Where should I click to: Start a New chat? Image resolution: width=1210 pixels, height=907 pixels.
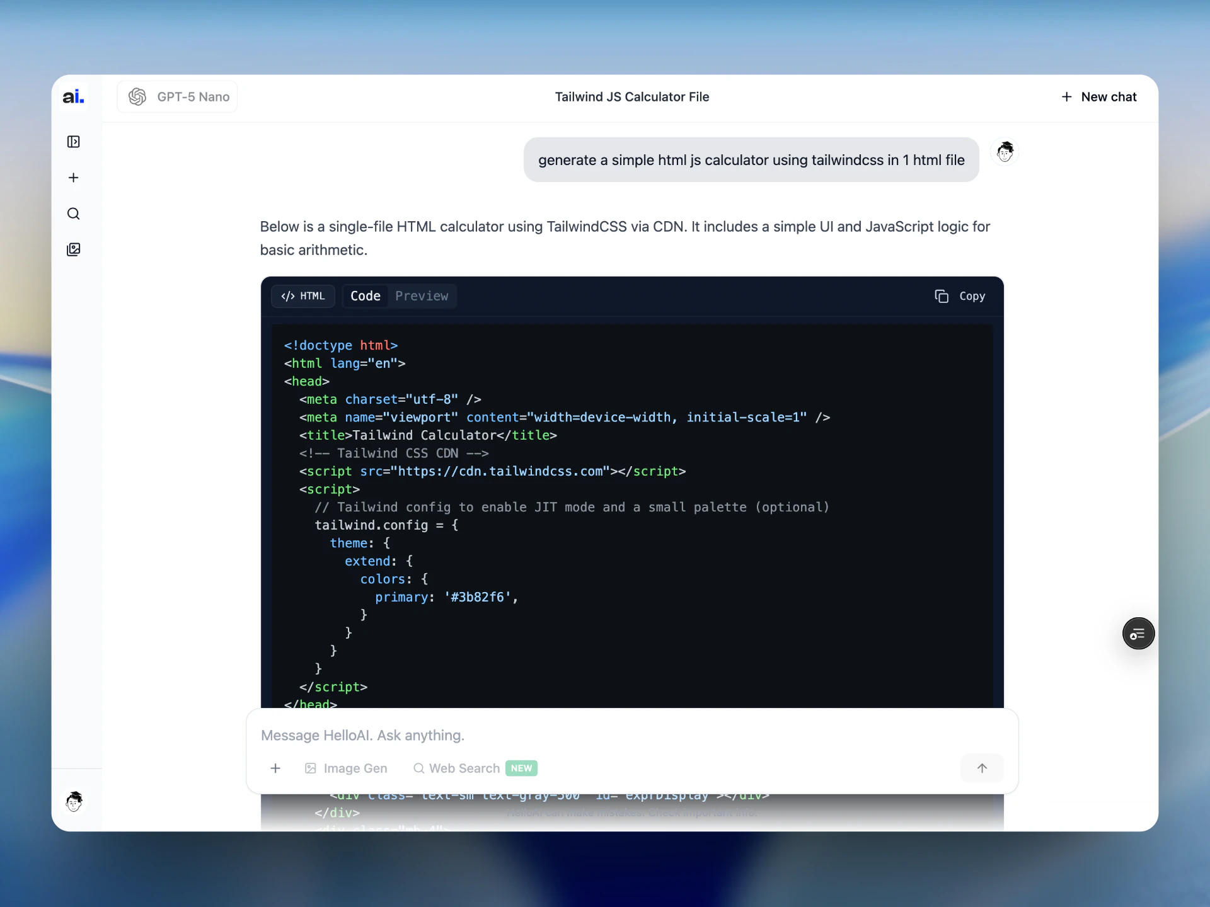[x=1099, y=96]
